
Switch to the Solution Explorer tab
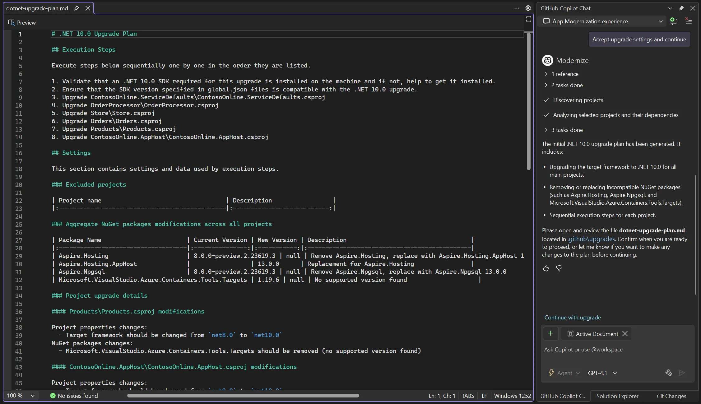coord(617,396)
